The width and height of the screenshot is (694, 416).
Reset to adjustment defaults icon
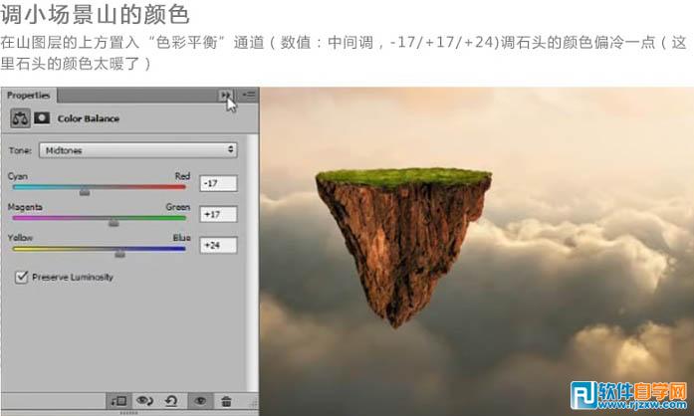point(173,400)
